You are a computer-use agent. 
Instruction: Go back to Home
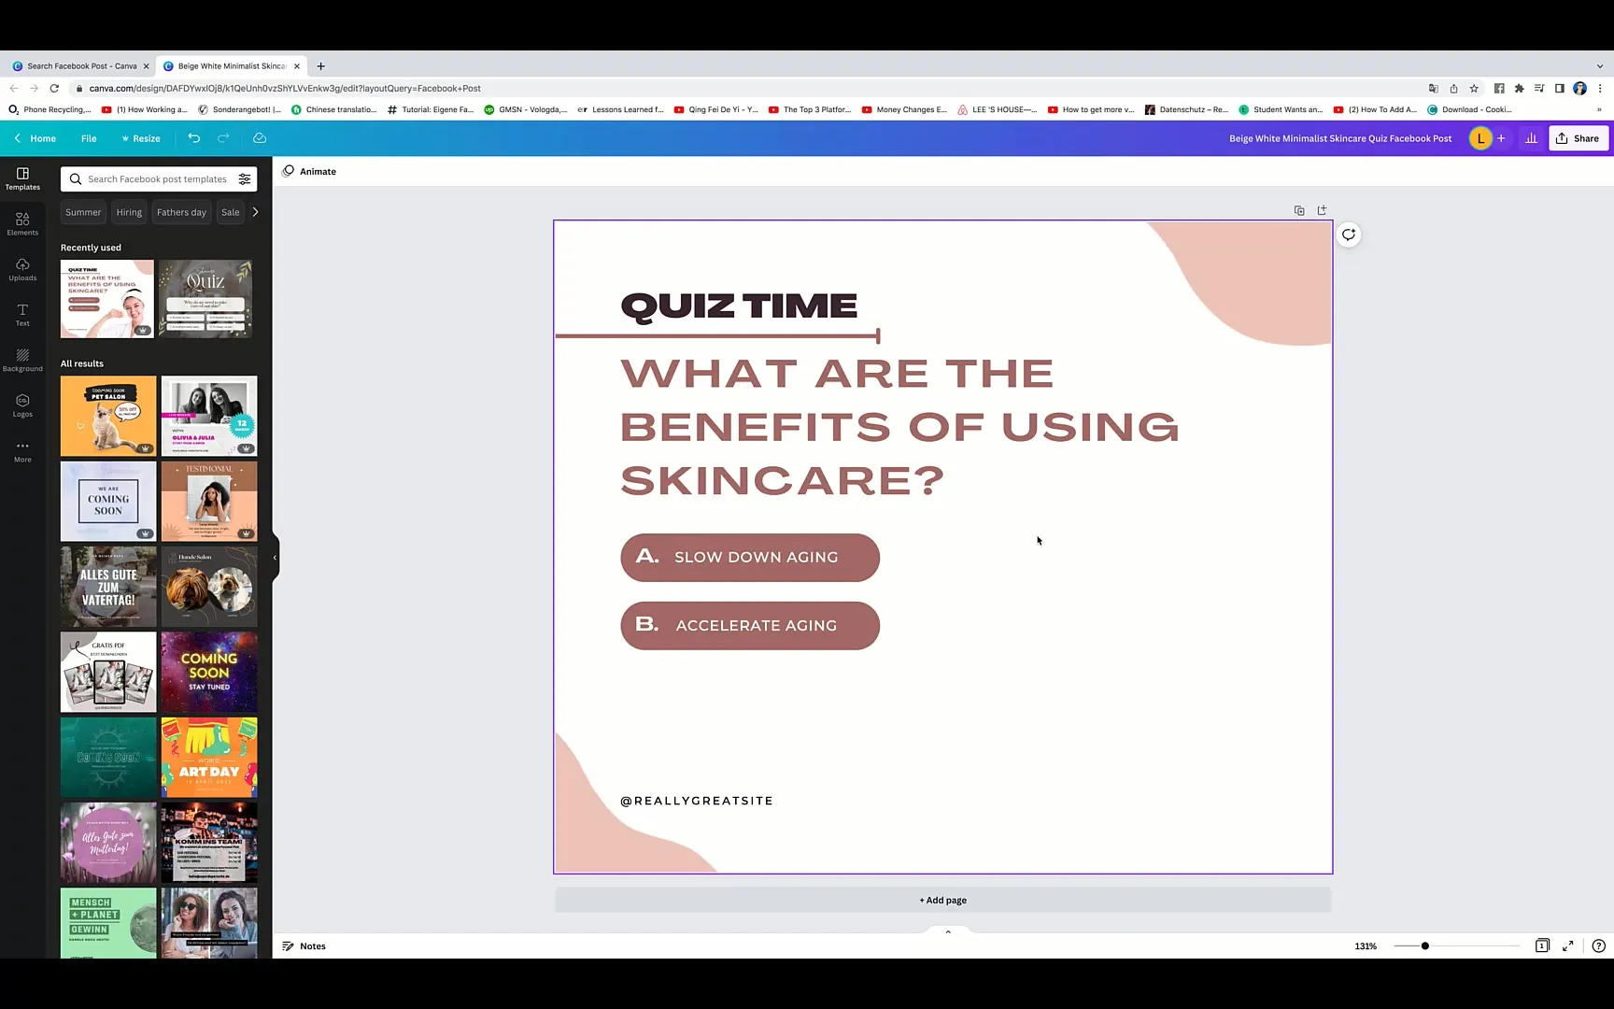(x=35, y=138)
